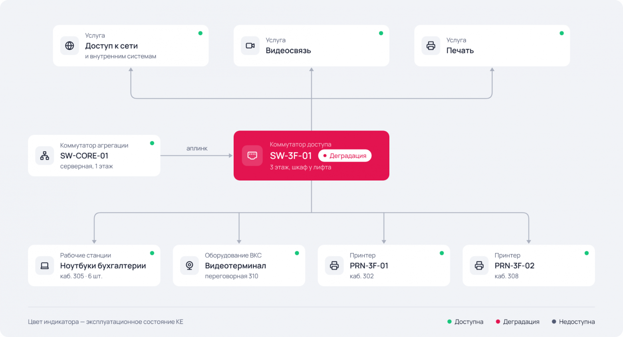The height and width of the screenshot is (337, 623).
Task: Click the "и внутренним системам" subtitle
Action: [x=121, y=56]
